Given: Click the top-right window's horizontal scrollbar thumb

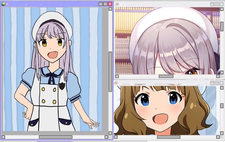Looking at the screenshot, I should click(x=166, y=76).
